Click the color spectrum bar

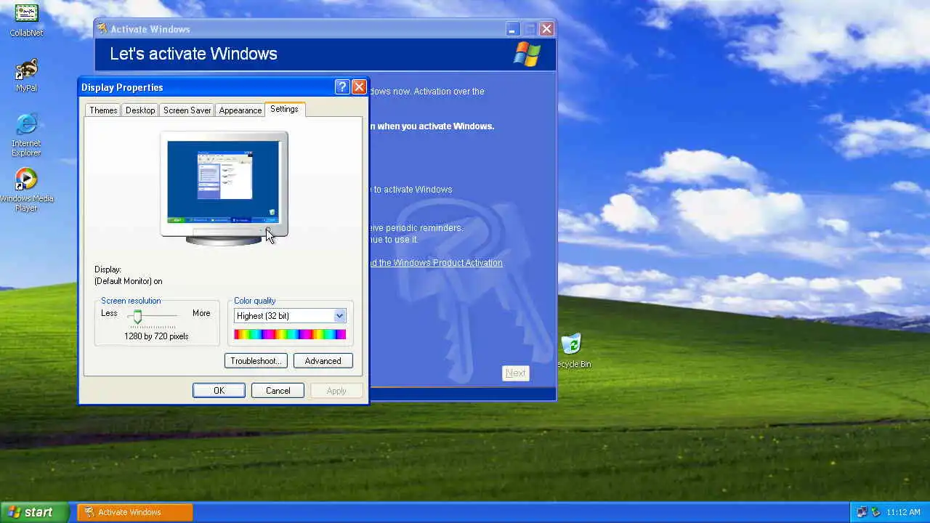coord(290,334)
